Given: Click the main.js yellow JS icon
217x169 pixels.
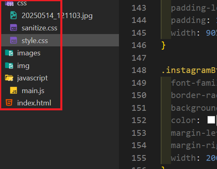Looking at the screenshot, I should (x=14, y=91).
